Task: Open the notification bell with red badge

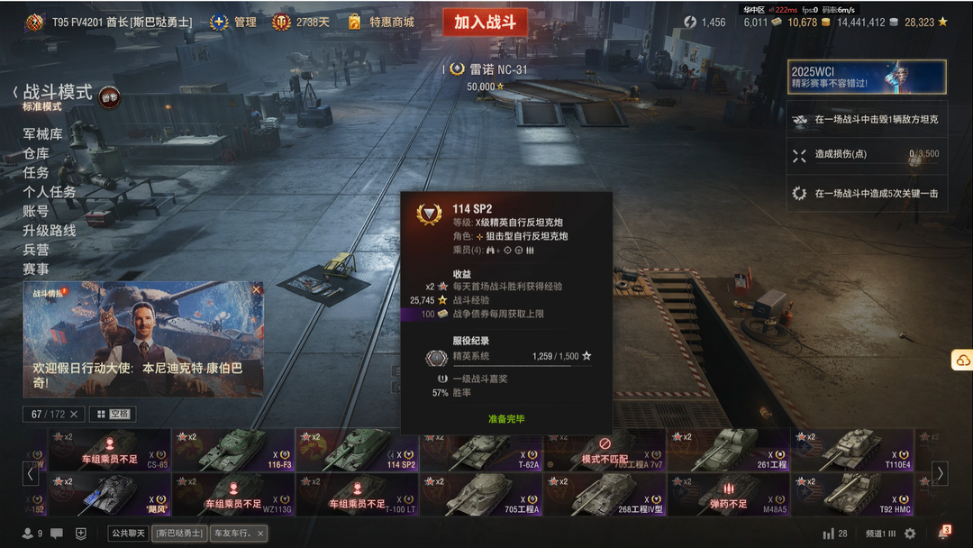Action: click(944, 533)
